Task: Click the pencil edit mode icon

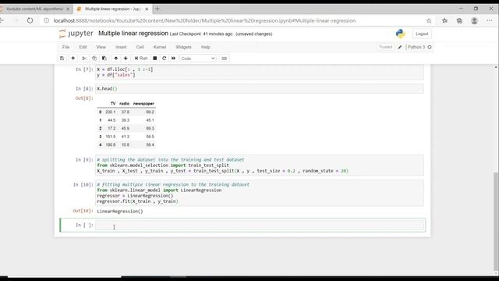Action: click(x=400, y=47)
